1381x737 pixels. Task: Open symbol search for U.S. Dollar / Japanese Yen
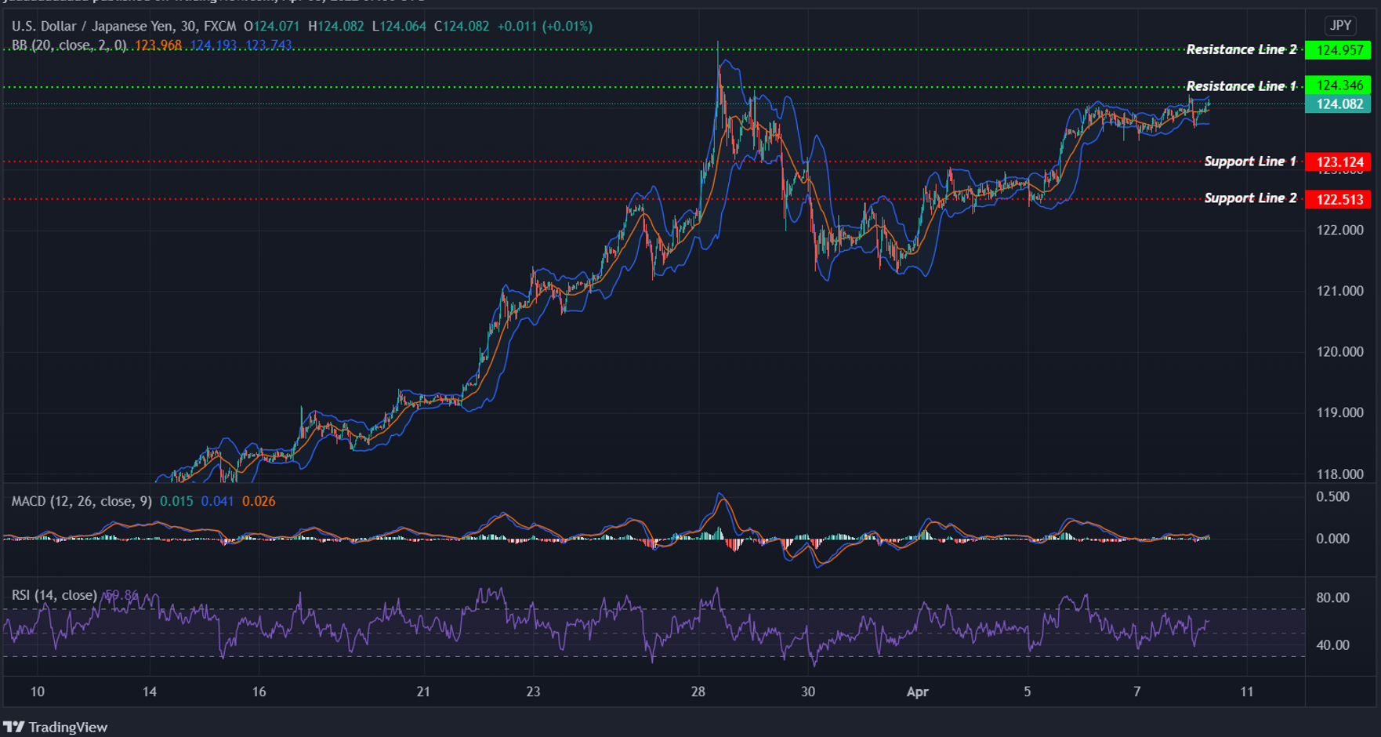tap(78, 26)
